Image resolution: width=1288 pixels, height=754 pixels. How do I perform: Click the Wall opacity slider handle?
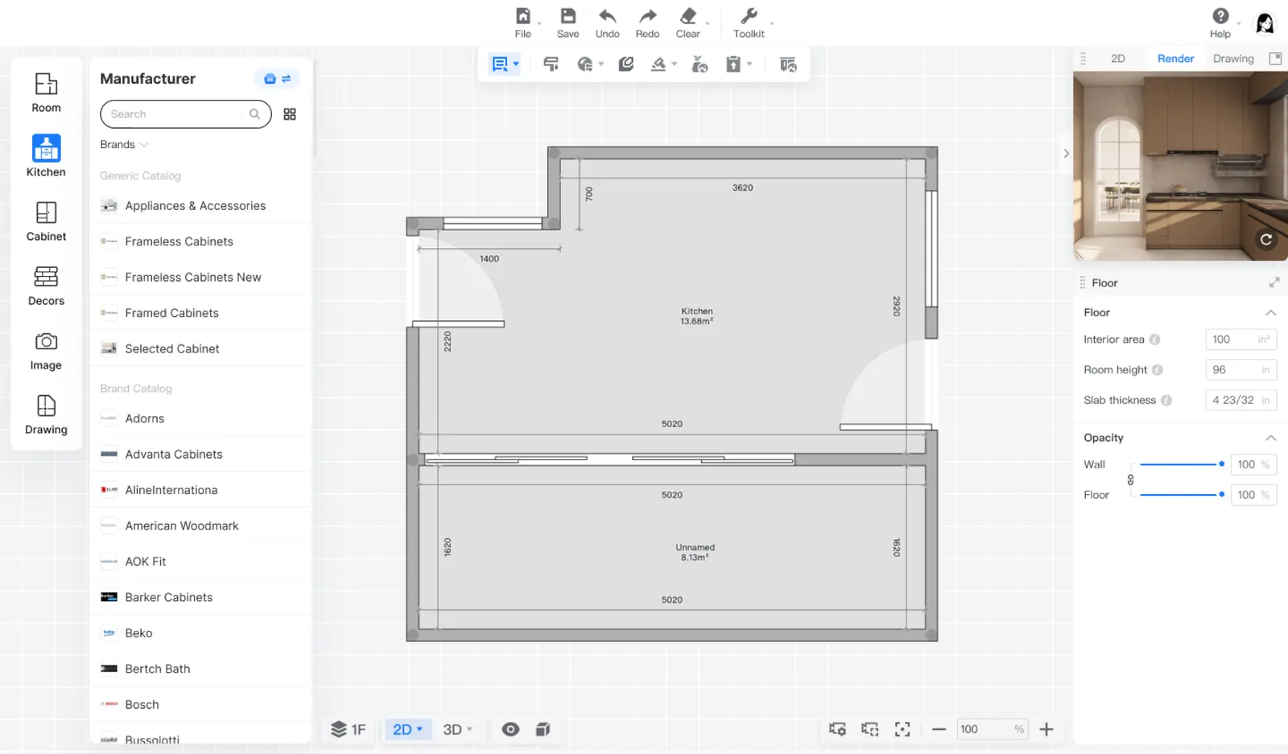coord(1221,464)
